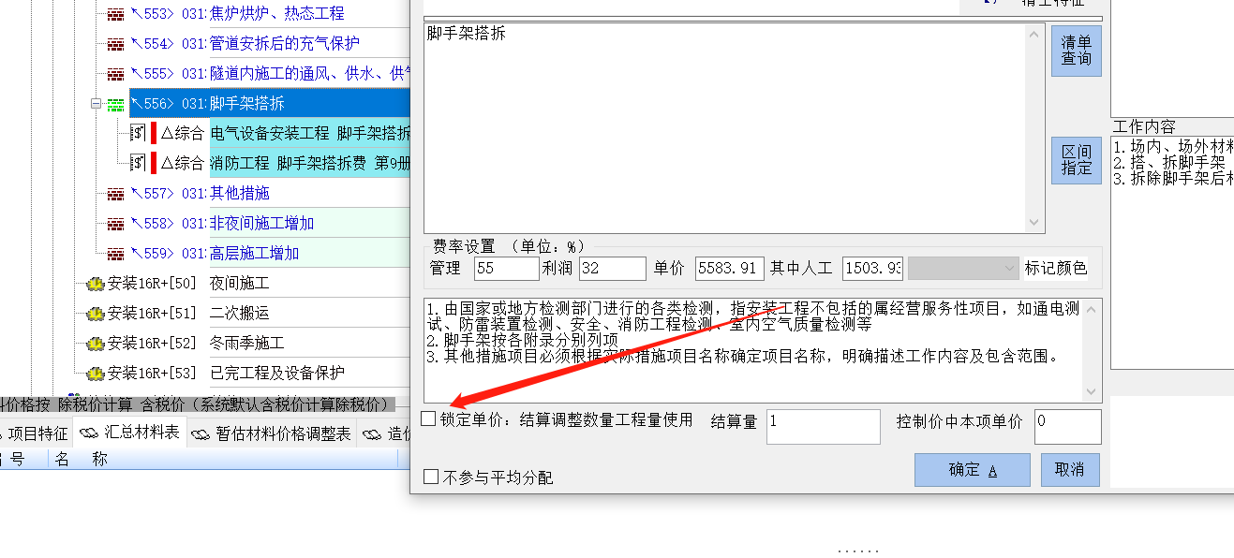
Task: Click the brick icon beside 558 非夜间施工增加
Action: 118,223
